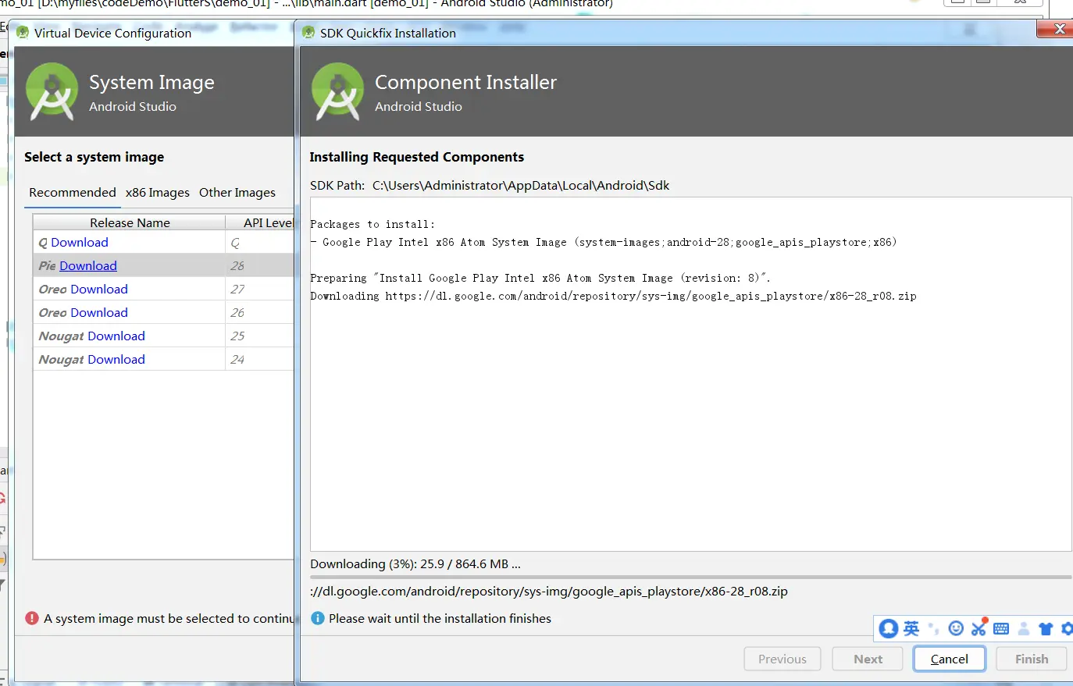Viewport: 1073px width, 686px height.
Task: Click the SDK Path text line
Action: [x=490, y=185]
